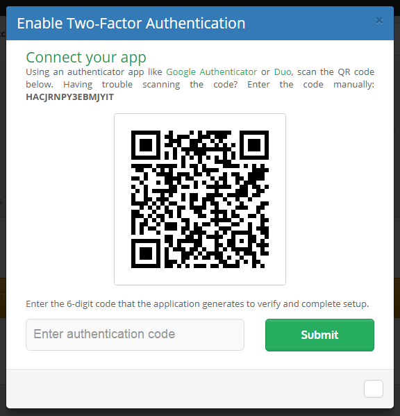400x416 pixels.
Task: Follow the Duo app link
Action: coord(283,72)
